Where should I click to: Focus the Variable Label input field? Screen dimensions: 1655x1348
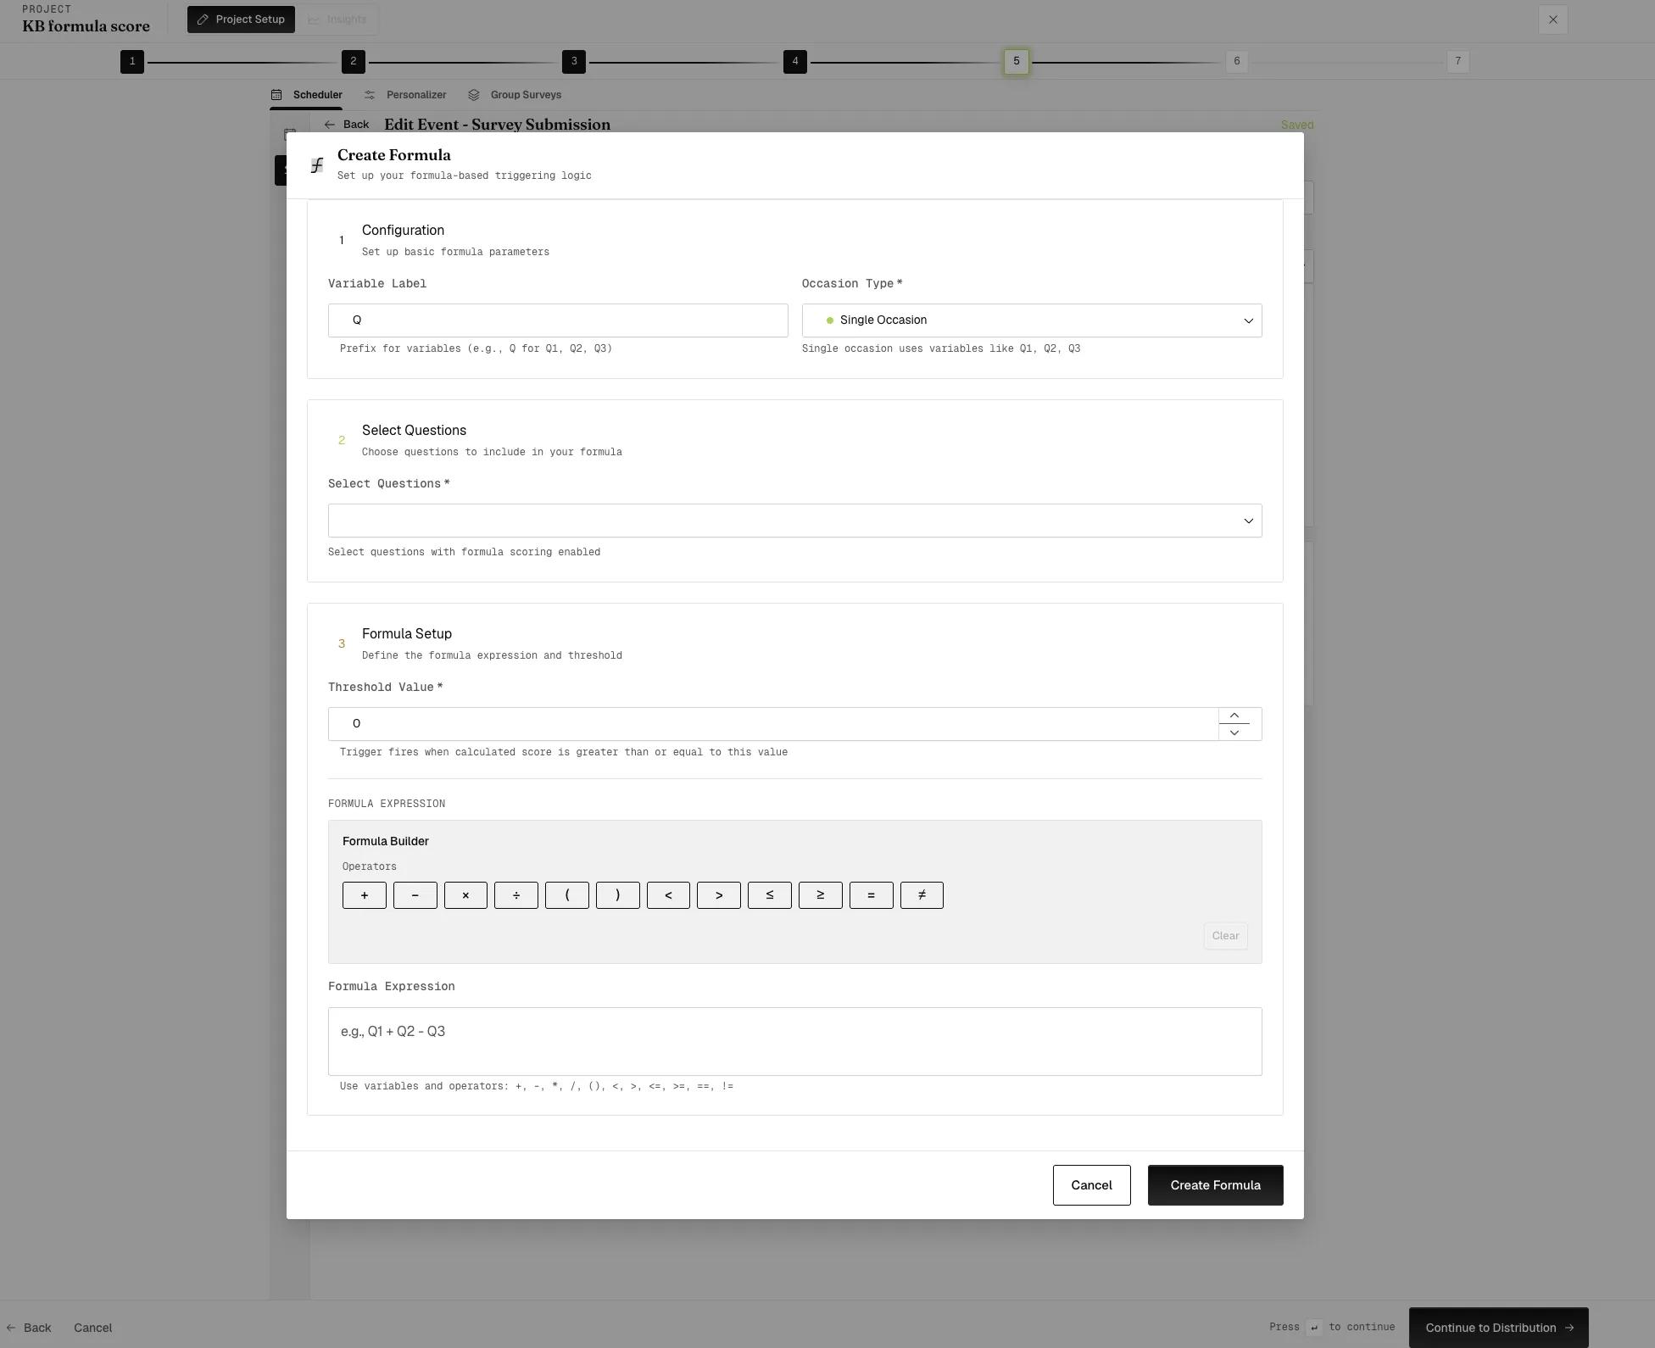point(558,320)
